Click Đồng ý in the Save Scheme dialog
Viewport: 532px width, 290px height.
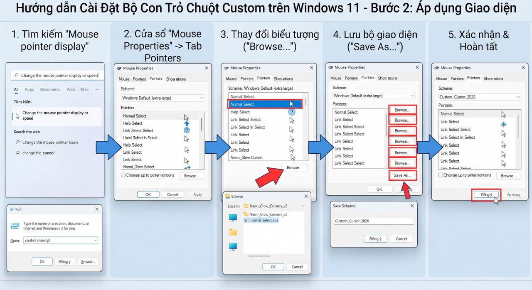click(x=375, y=239)
